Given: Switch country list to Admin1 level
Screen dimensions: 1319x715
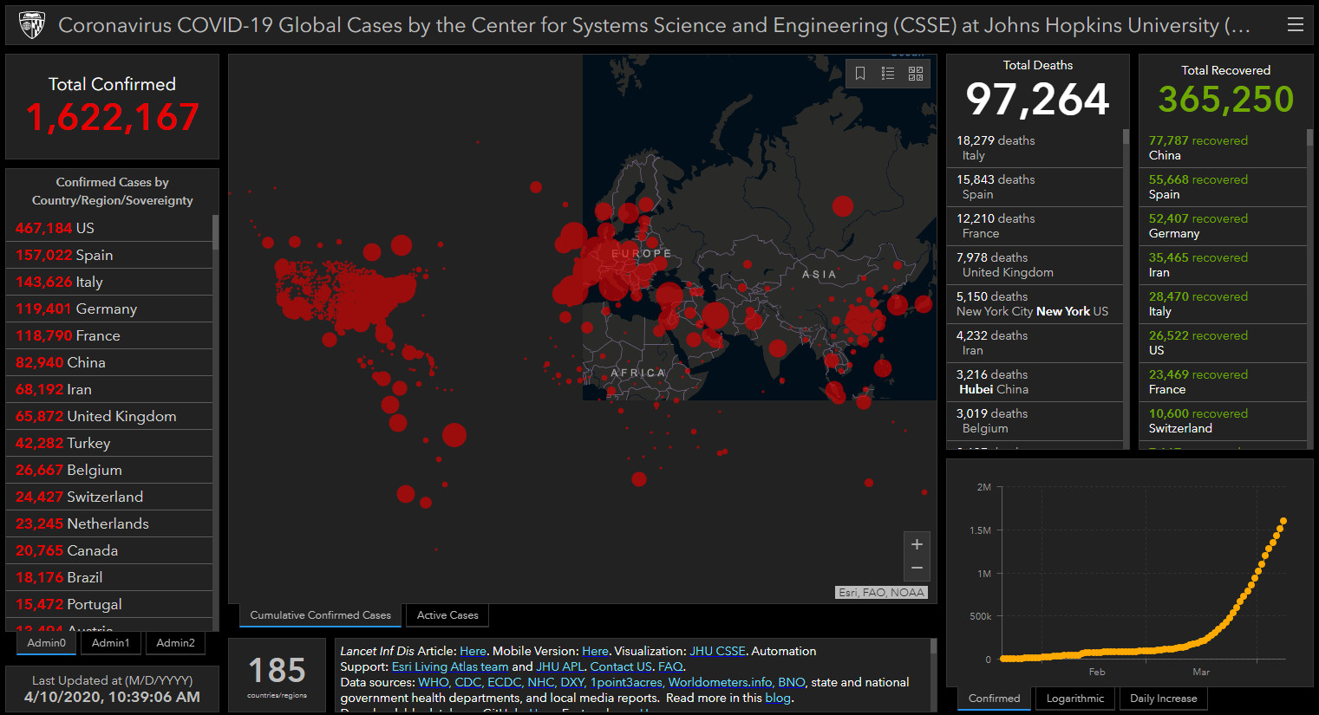Looking at the screenshot, I should tap(111, 643).
